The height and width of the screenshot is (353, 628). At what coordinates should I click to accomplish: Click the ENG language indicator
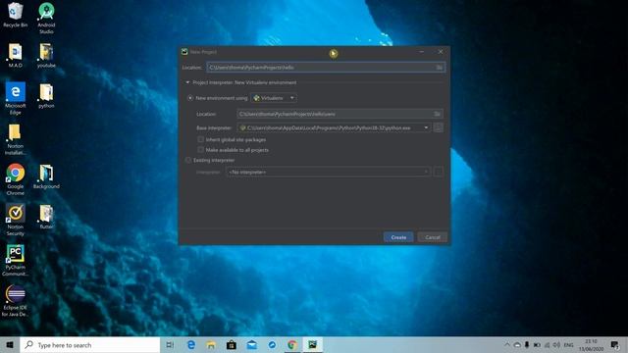(x=568, y=344)
